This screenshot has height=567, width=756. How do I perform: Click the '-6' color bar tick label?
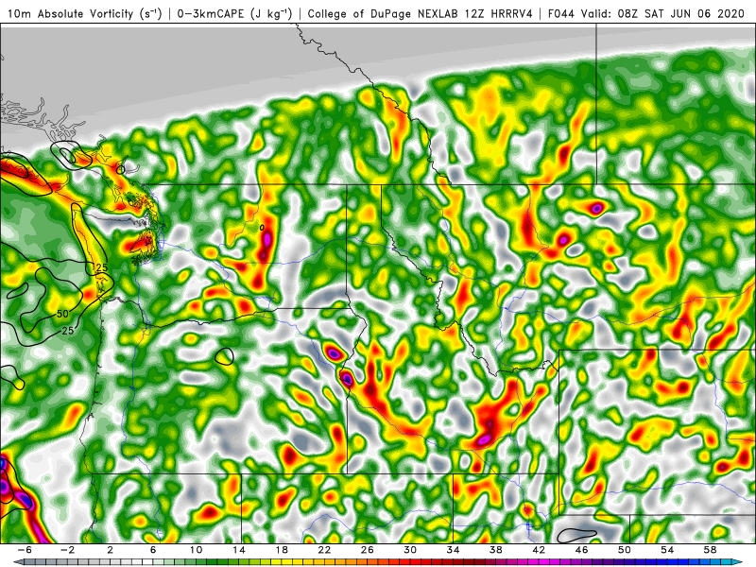[26, 550]
